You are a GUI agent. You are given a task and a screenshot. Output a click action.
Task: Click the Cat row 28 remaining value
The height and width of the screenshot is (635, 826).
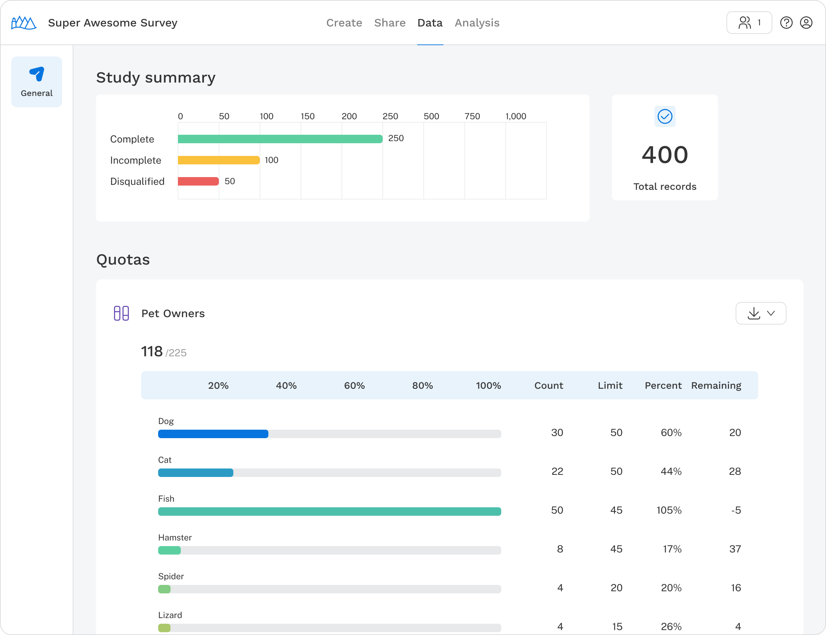(735, 472)
